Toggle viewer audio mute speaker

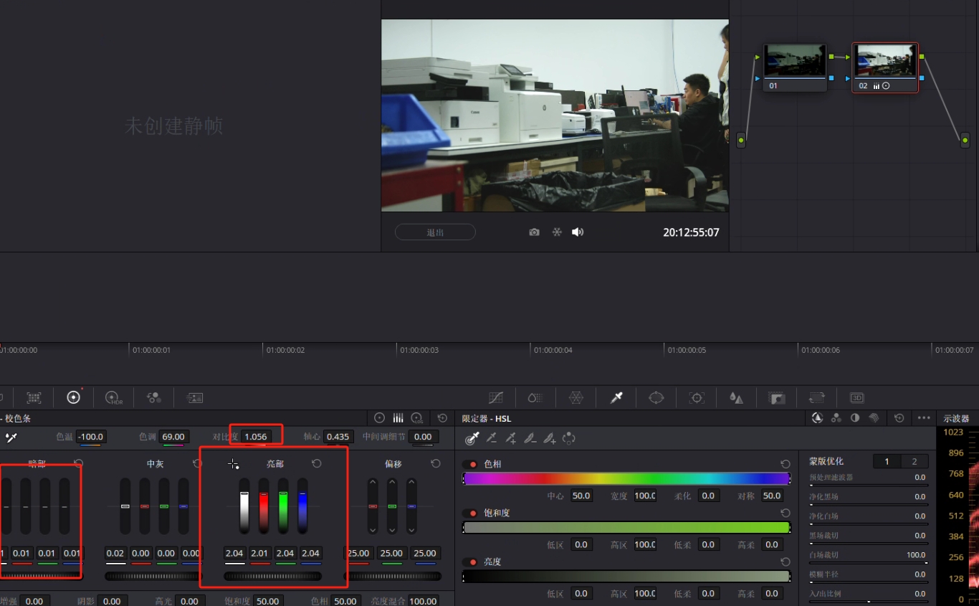578,232
